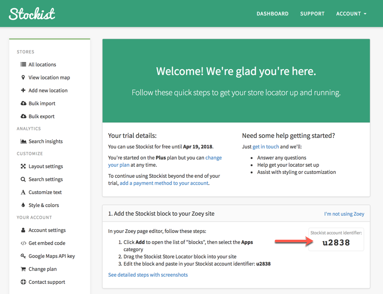Click 'Need some help getting started?' heading
This screenshot has width=383, height=294.
(x=289, y=135)
